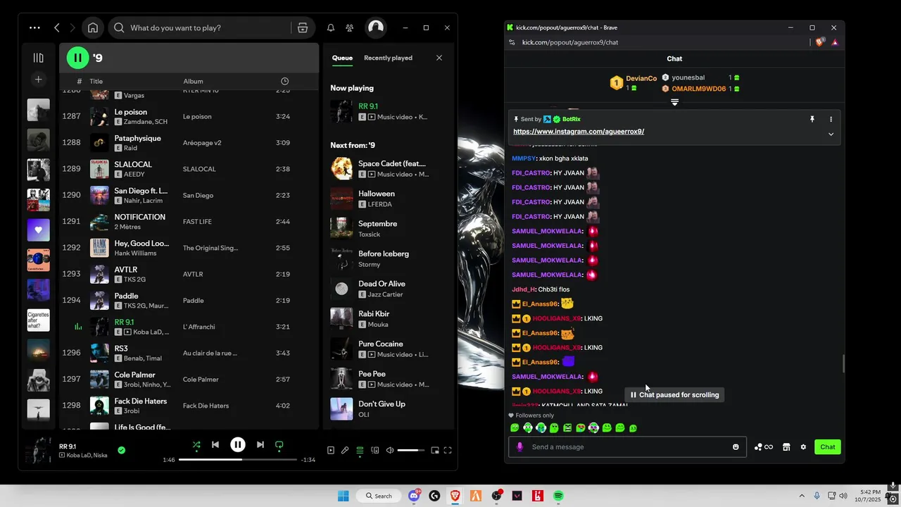
Task: Open the Kick gift shop icon
Action: click(x=786, y=447)
